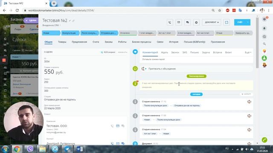Click the green user avatar in right sidebar
The image size is (273, 153).
pos(264,58)
